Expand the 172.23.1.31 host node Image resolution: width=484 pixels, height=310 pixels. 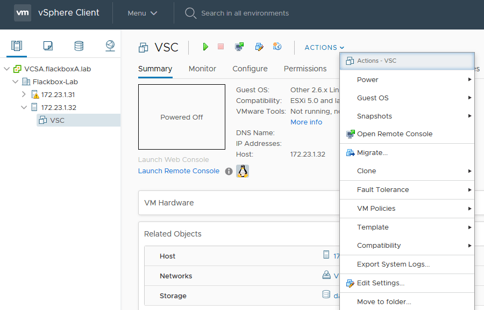tap(24, 94)
